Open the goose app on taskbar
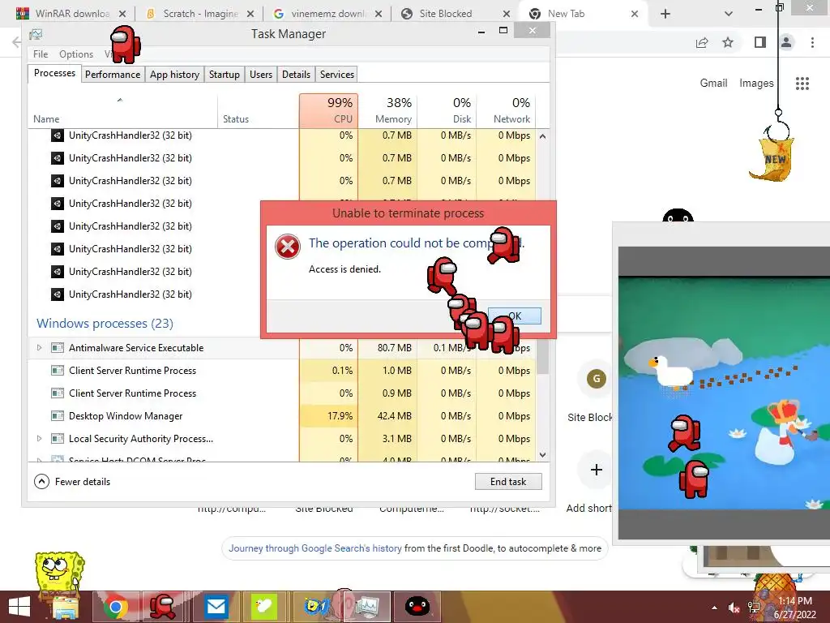This screenshot has width=830, height=623. [263, 607]
